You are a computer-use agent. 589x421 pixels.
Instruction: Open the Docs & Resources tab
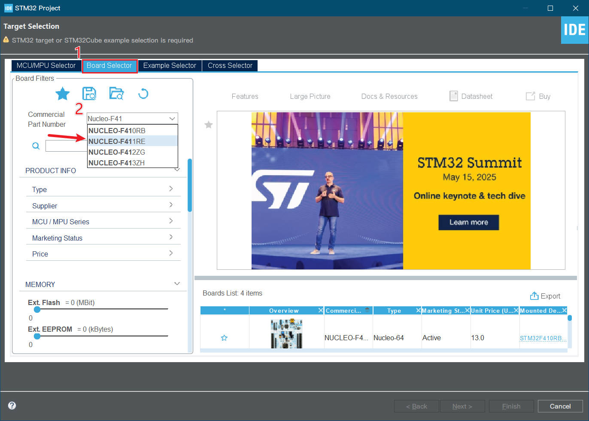pos(389,96)
